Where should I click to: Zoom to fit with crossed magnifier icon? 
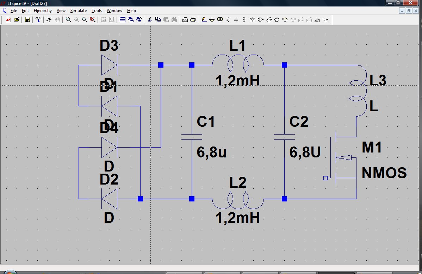point(93,20)
